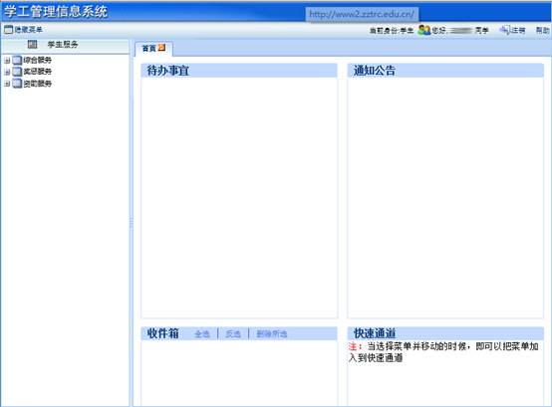
Task: Click the 注销 logout text
Action: click(518, 31)
